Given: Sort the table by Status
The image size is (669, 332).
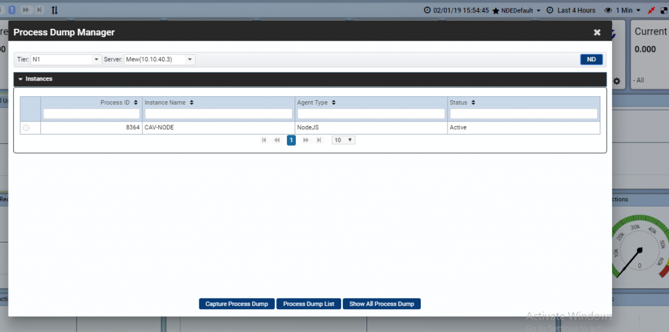Looking at the screenshot, I should [473, 103].
